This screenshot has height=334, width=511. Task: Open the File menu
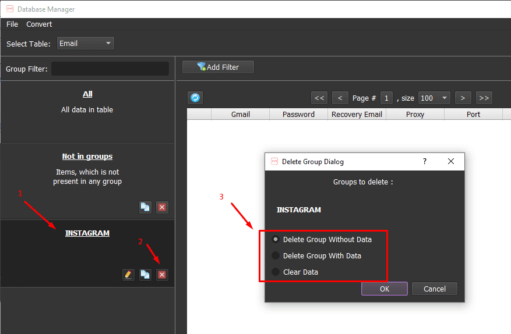(x=12, y=24)
